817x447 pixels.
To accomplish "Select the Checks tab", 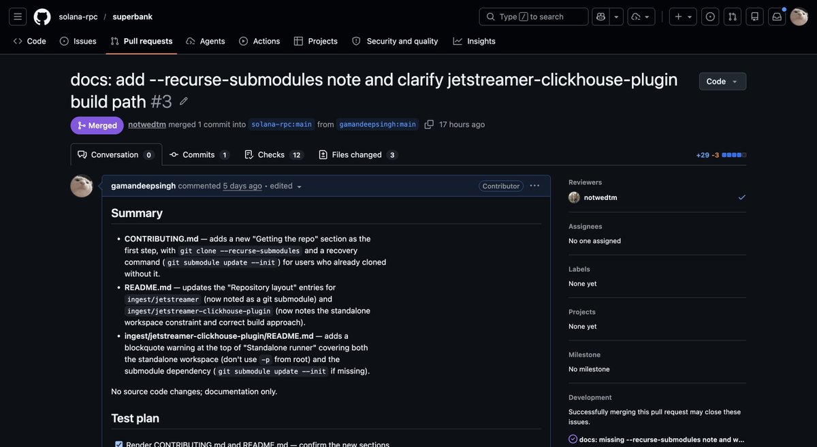I will click(274, 154).
